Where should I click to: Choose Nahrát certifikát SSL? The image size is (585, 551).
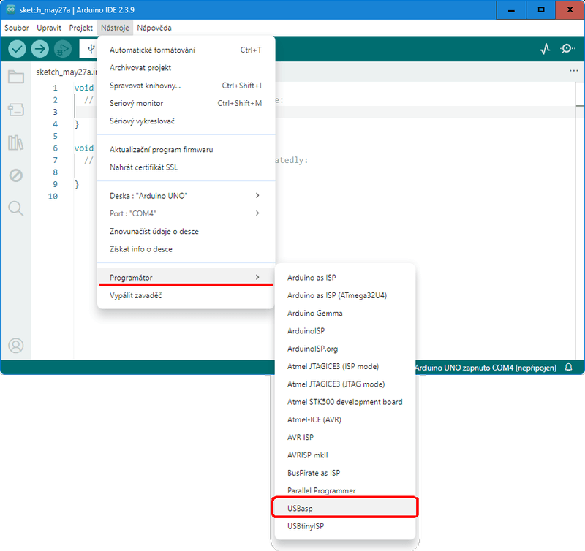tap(186, 167)
